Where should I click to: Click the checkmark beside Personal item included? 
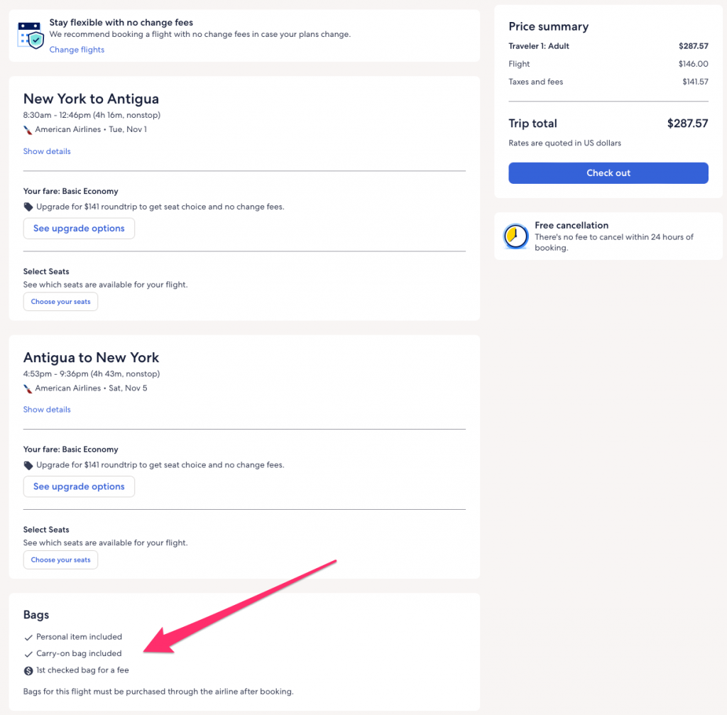(28, 638)
